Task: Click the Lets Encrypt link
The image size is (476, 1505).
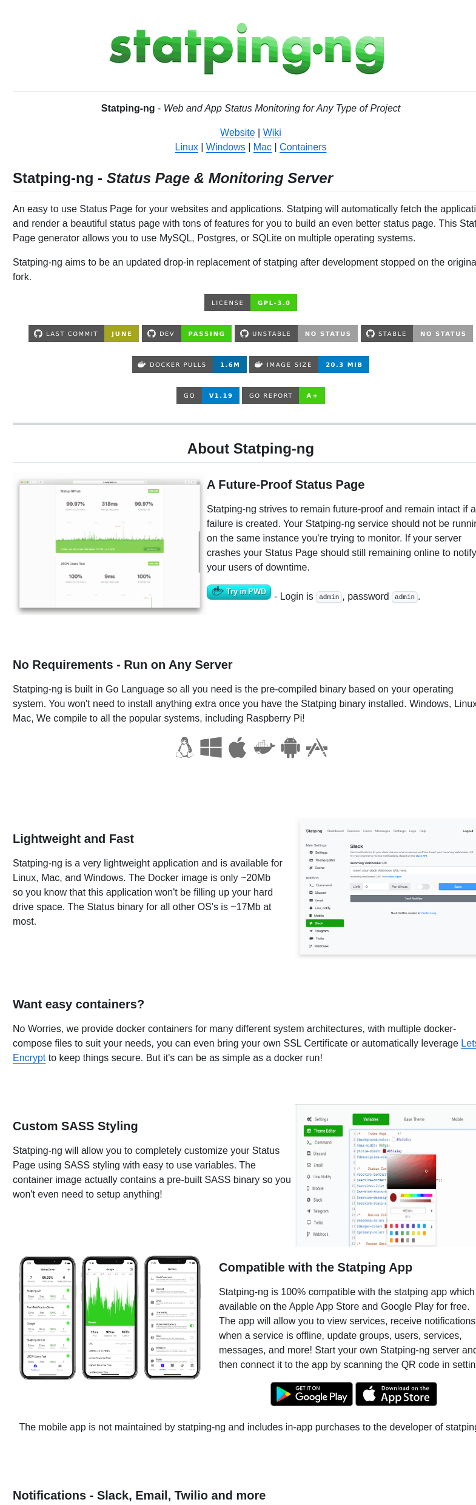Action: pyautogui.click(x=468, y=1043)
